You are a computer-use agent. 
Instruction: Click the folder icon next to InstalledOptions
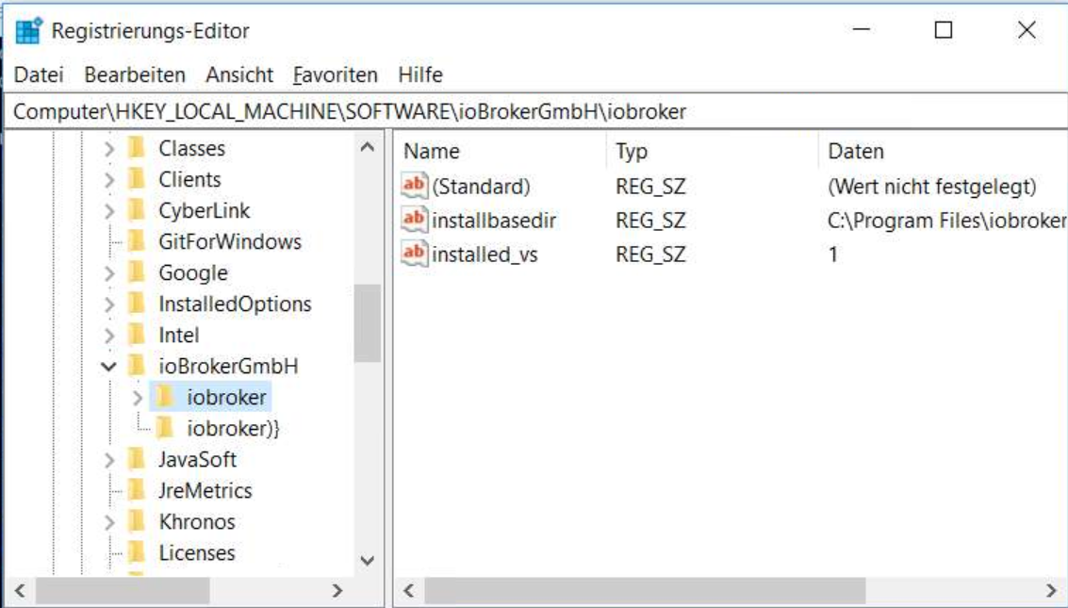point(137,304)
